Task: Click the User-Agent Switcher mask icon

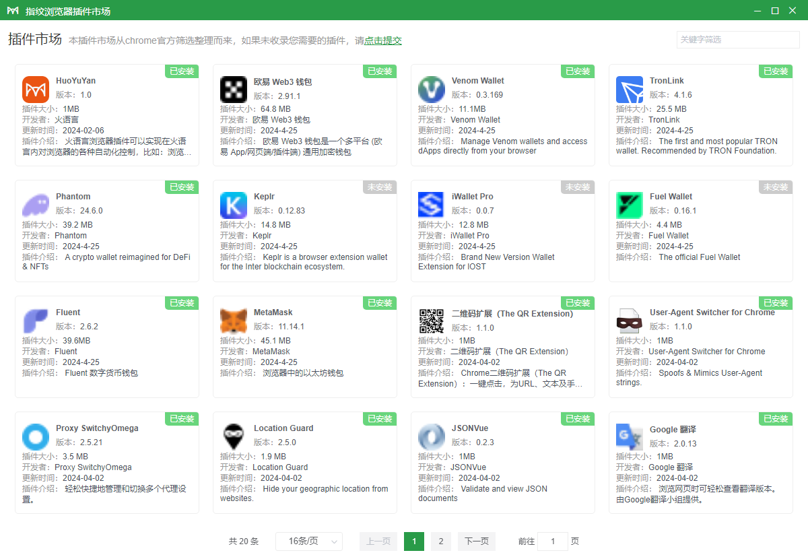Action: [630, 321]
